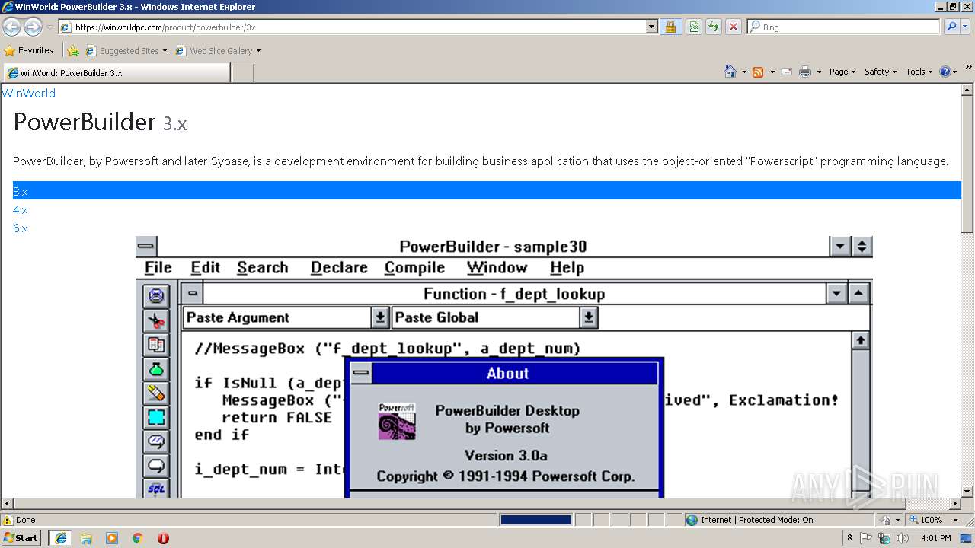Click inside the Bing search box
Screen dimensions: 975x548
pyautogui.click(x=849, y=27)
